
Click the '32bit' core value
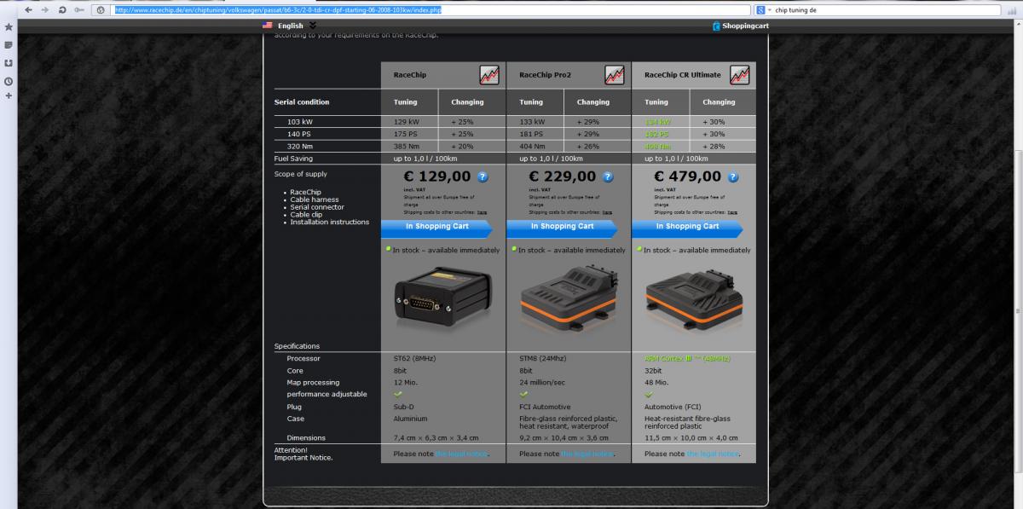point(652,371)
